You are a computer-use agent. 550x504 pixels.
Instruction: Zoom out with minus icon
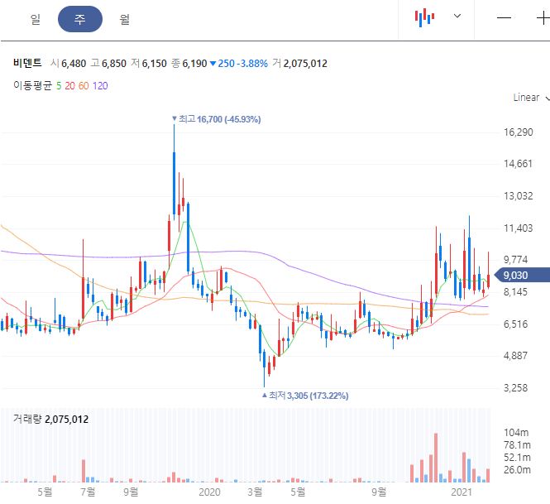(x=504, y=17)
